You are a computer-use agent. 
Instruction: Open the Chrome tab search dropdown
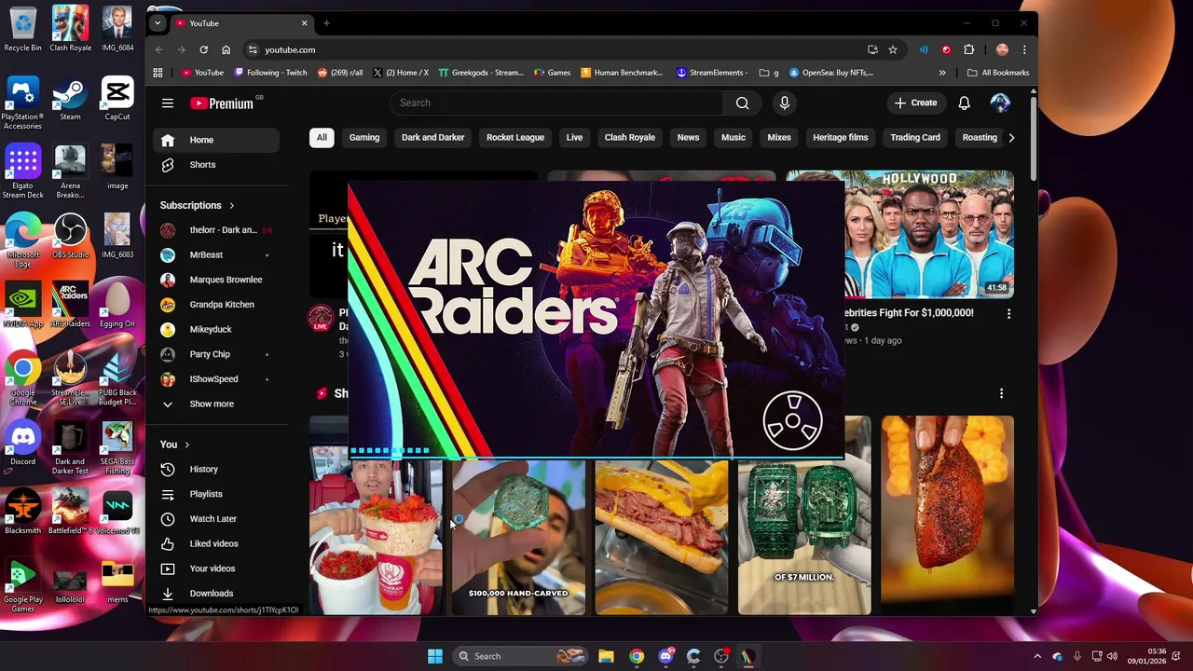pyautogui.click(x=158, y=23)
